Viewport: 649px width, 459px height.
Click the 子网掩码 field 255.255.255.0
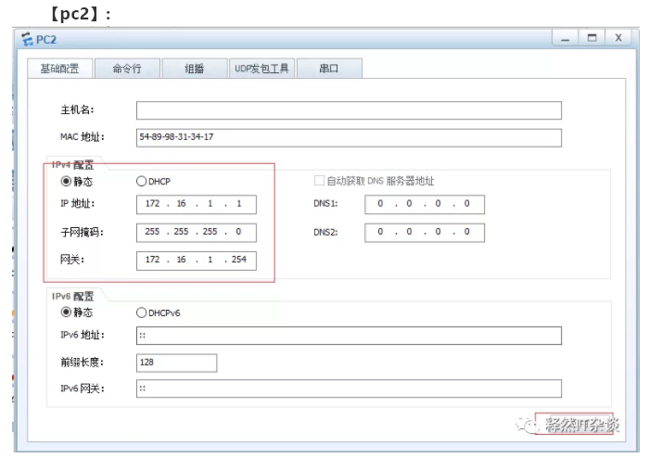coord(197,233)
